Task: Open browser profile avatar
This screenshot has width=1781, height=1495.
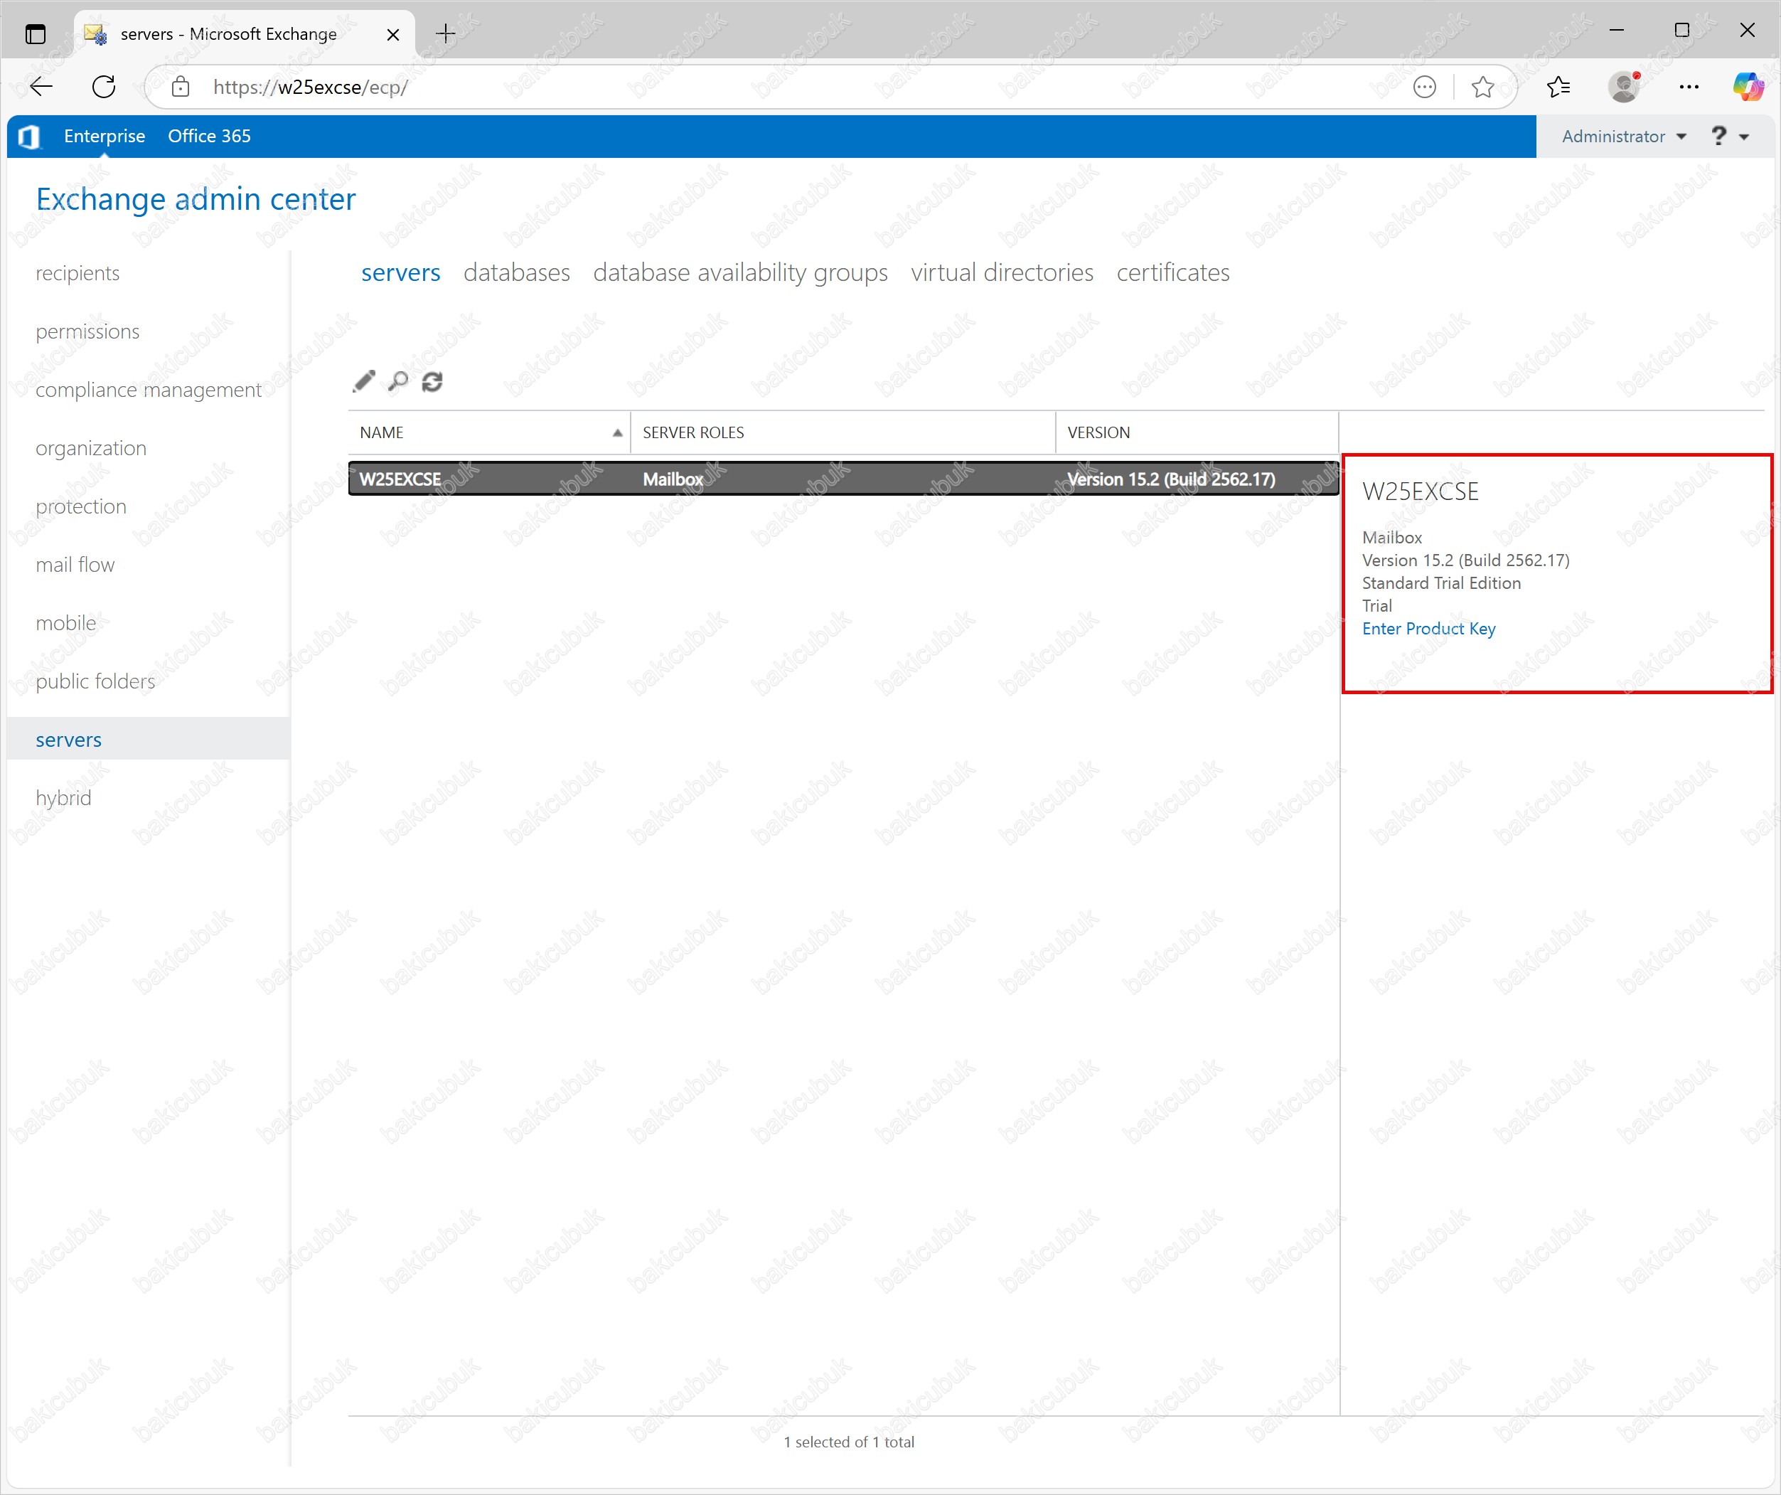Action: [1624, 87]
